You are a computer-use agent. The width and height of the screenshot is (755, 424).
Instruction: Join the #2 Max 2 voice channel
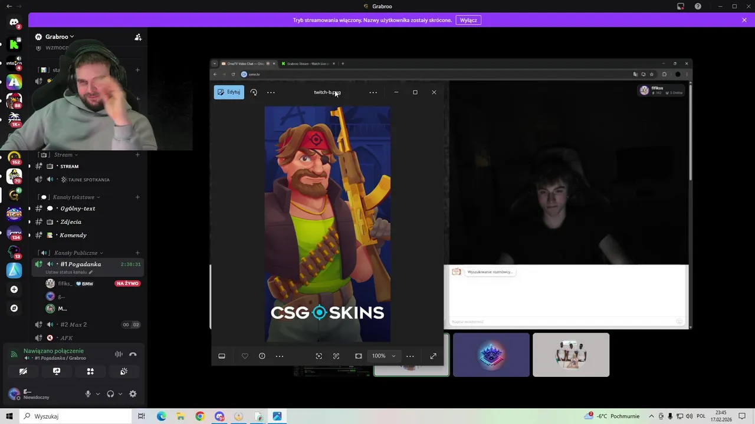click(87, 324)
